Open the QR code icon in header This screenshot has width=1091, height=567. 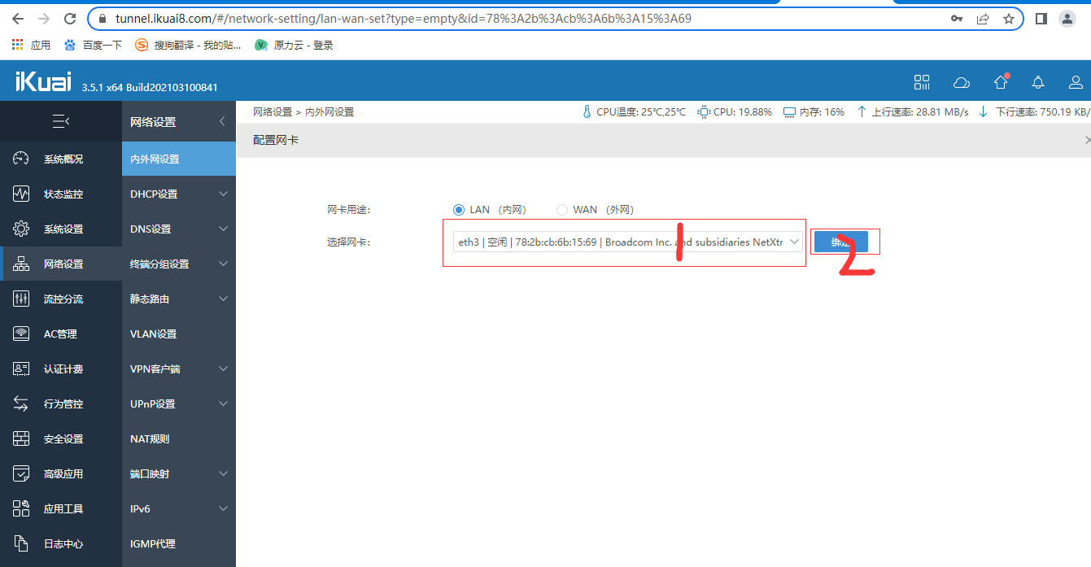[x=922, y=82]
